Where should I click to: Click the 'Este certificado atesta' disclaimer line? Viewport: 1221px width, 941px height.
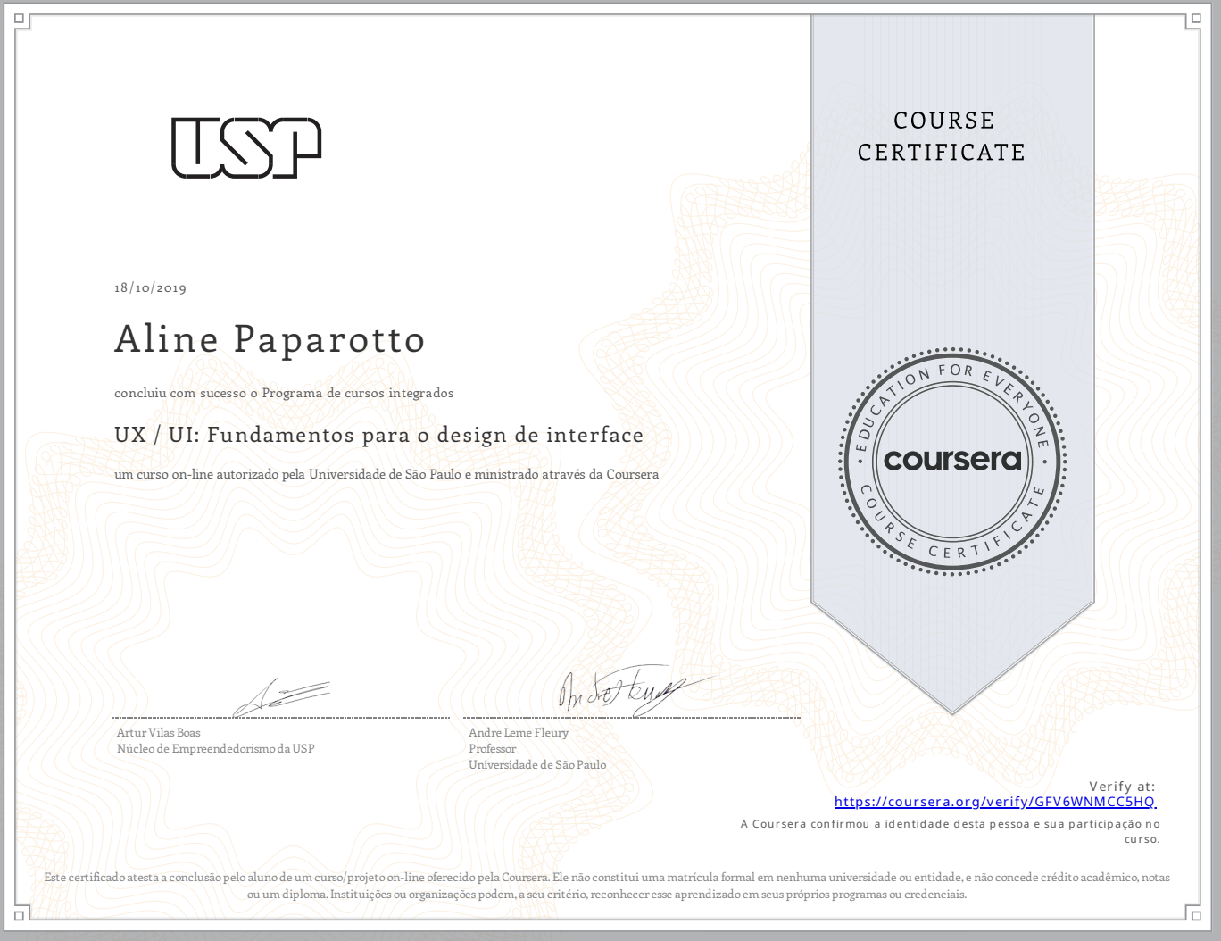607,886
